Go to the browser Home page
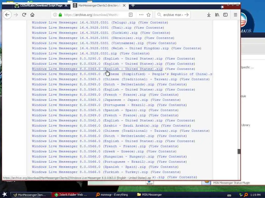Screen dimensions: 265x198 tap(32, 15)
